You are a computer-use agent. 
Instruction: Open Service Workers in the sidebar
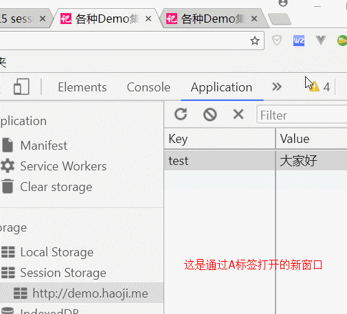[63, 166]
